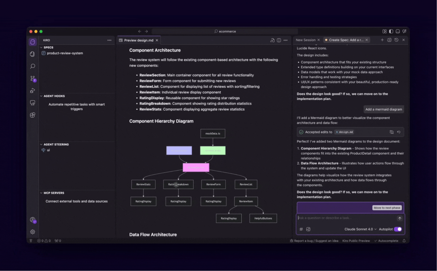
Task: Open Source Control with badge
Action: 33,79
